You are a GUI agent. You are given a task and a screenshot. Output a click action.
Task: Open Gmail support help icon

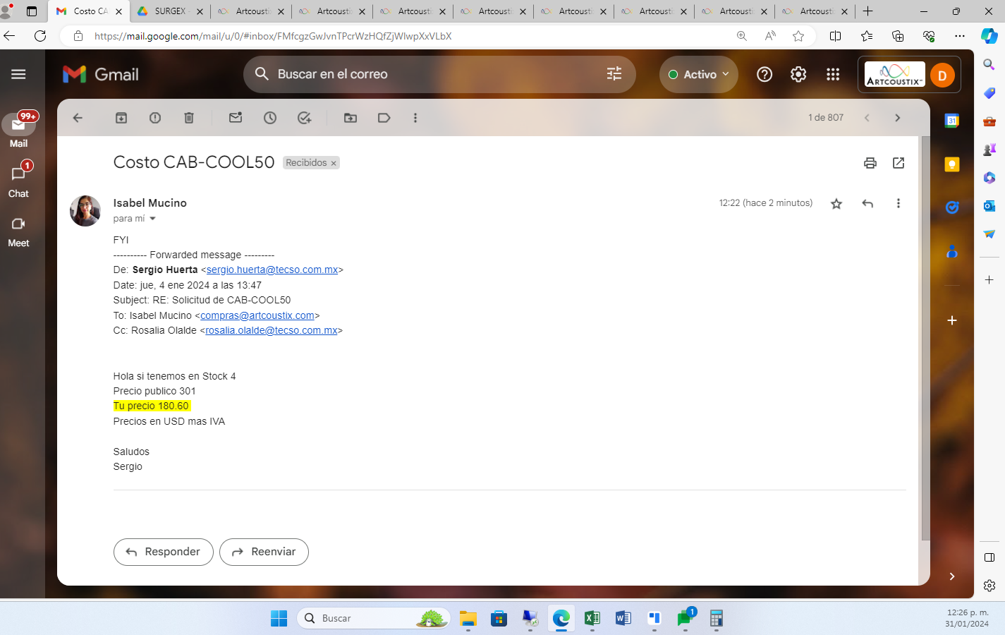point(765,74)
